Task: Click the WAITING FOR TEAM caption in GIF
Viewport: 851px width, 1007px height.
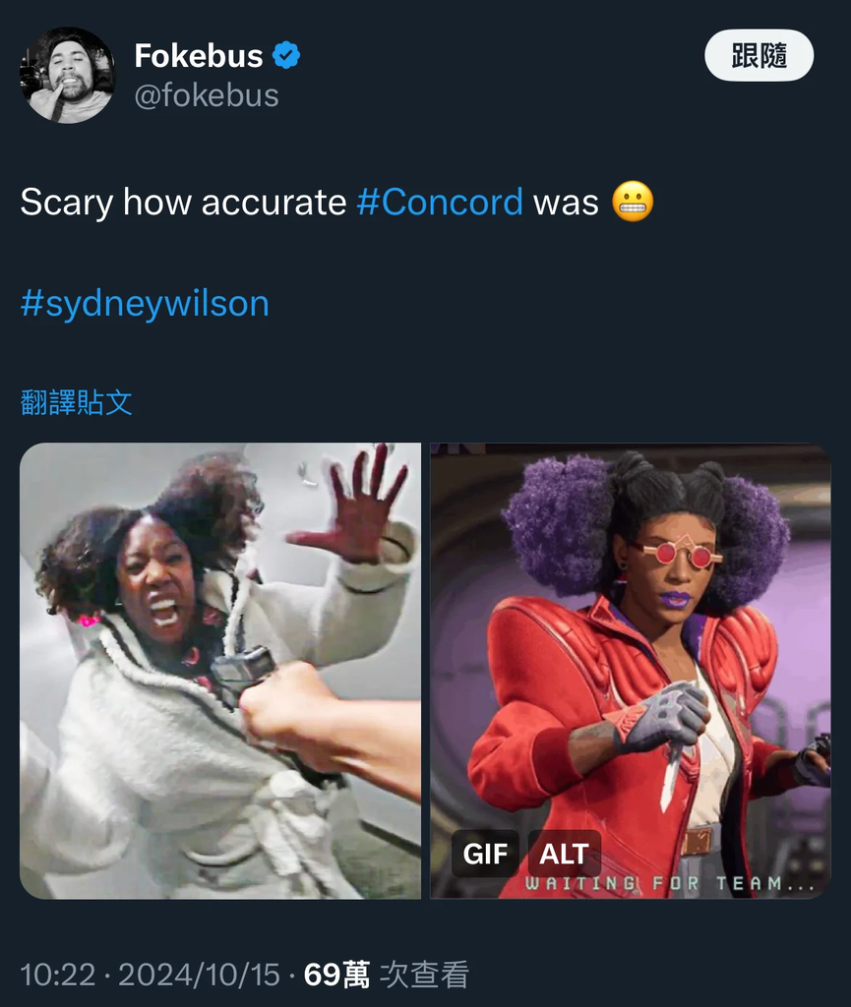Action: (x=670, y=884)
